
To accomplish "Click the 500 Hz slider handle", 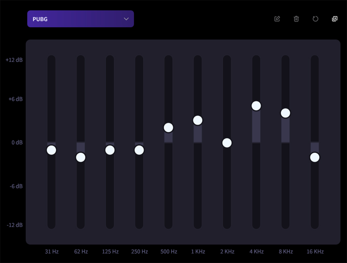I will pyautogui.click(x=168, y=128).
